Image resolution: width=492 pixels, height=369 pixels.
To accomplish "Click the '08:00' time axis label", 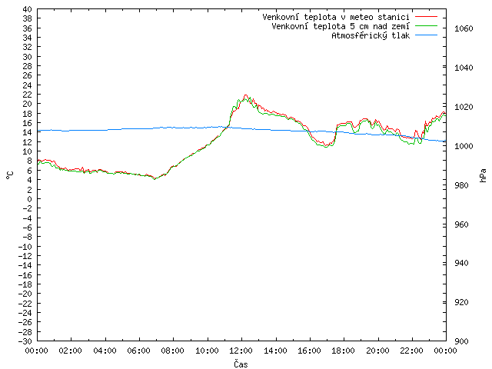I will click(x=173, y=351).
